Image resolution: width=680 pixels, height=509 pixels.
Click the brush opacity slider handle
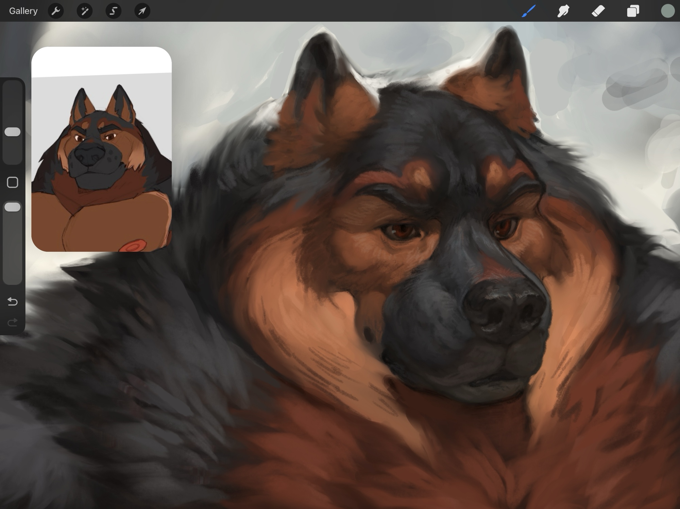pos(13,207)
